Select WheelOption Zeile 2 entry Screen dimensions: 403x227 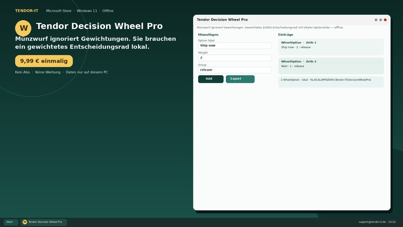[x=331, y=66]
